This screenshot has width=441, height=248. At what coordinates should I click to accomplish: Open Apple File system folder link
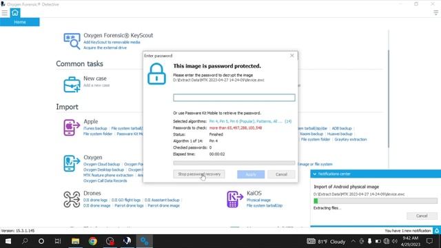98,134
